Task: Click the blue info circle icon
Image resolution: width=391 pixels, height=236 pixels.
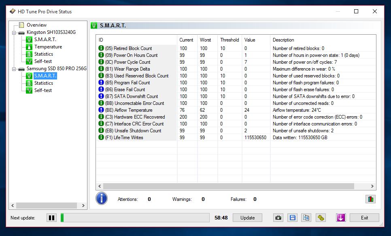Action: click(102, 198)
